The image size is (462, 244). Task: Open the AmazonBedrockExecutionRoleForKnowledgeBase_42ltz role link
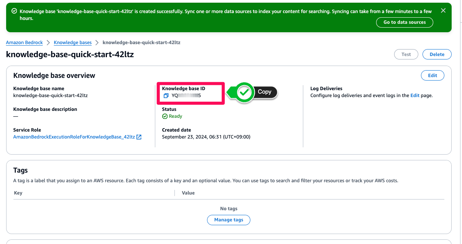pyautogui.click(x=74, y=137)
